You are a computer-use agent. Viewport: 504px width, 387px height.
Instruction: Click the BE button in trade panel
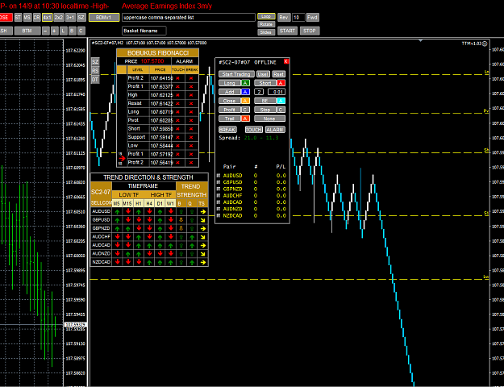pyautogui.click(x=264, y=101)
